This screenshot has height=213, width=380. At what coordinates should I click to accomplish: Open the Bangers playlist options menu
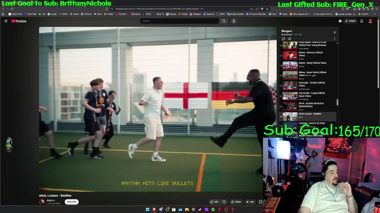[x=335, y=39]
